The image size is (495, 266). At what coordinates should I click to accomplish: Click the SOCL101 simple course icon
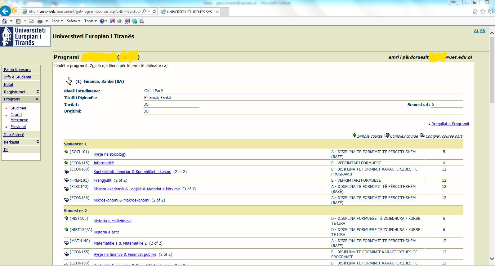coord(66,152)
